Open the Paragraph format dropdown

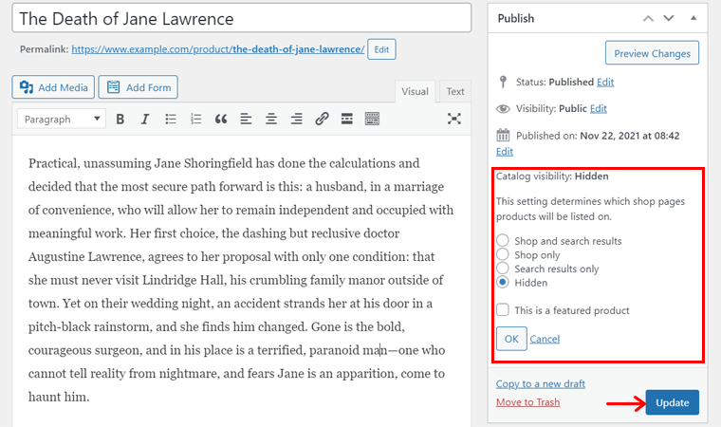click(62, 119)
